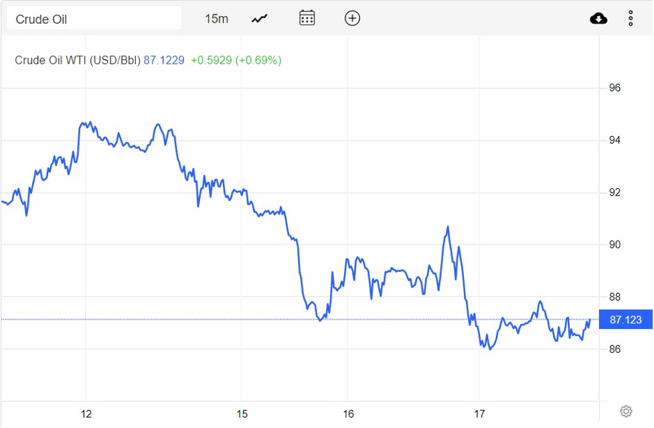The height and width of the screenshot is (428, 654).
Task: Open the three-dot more options menu
Action: point(631,19)
